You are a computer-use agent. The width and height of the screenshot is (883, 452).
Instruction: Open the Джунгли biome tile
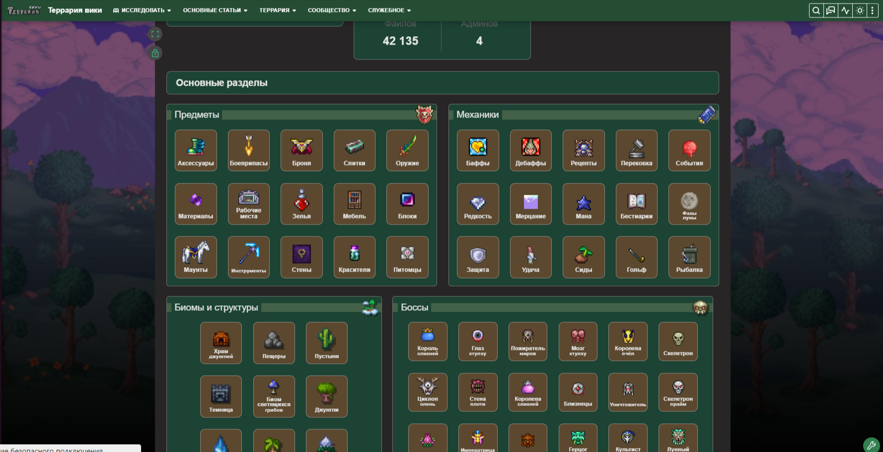327,396
